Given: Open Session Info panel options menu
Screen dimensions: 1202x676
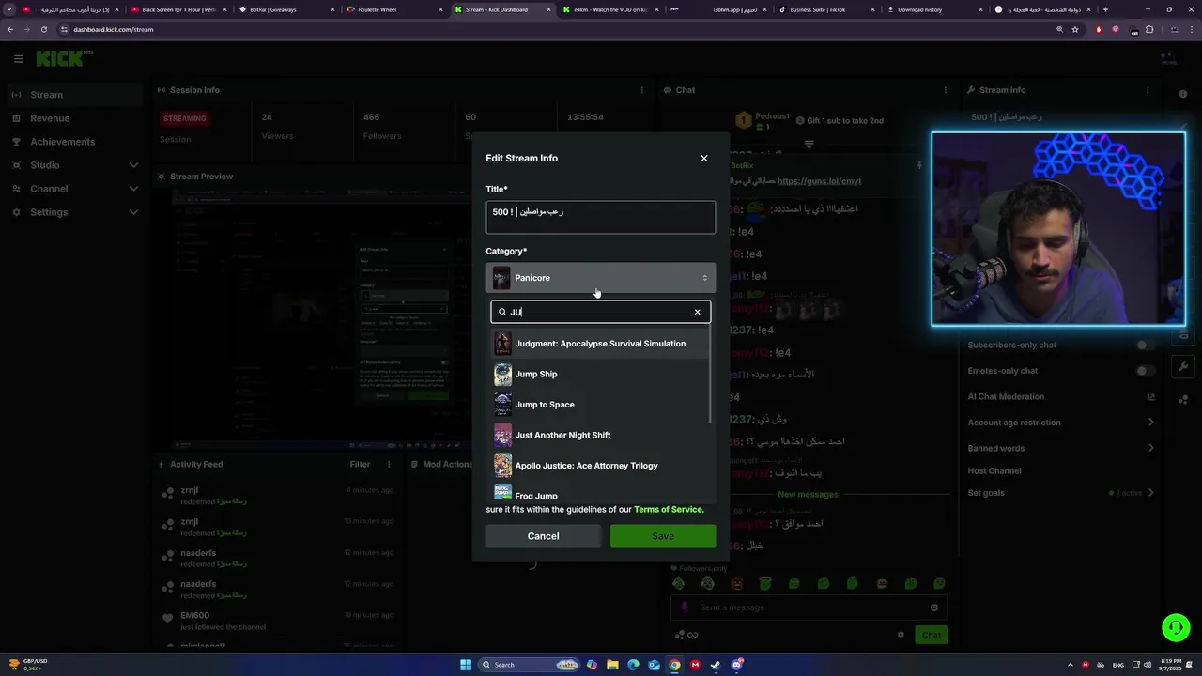Looking at the screenshot, I should click(x=642, y=90).
